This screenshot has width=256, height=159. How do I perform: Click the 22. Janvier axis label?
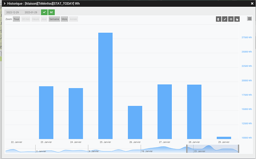click(x=16, y=142)
